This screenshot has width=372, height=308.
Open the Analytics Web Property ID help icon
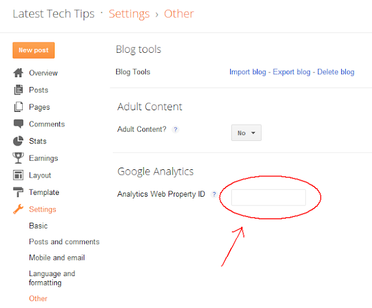tap(214, 194)
